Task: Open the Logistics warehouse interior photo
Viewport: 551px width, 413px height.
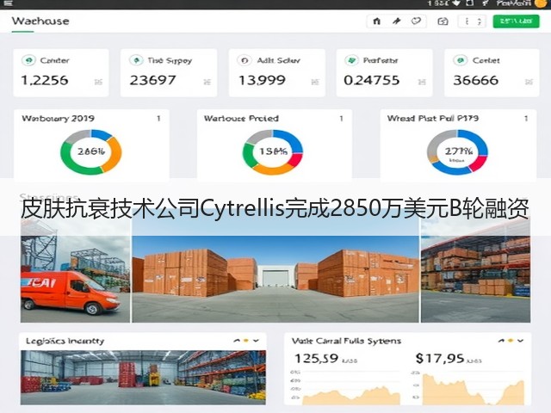Action: point(143,377)
